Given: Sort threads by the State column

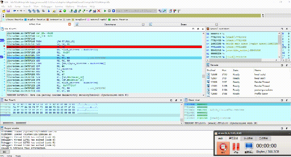Looking at the screenshot, I should (x=236, y=70).
